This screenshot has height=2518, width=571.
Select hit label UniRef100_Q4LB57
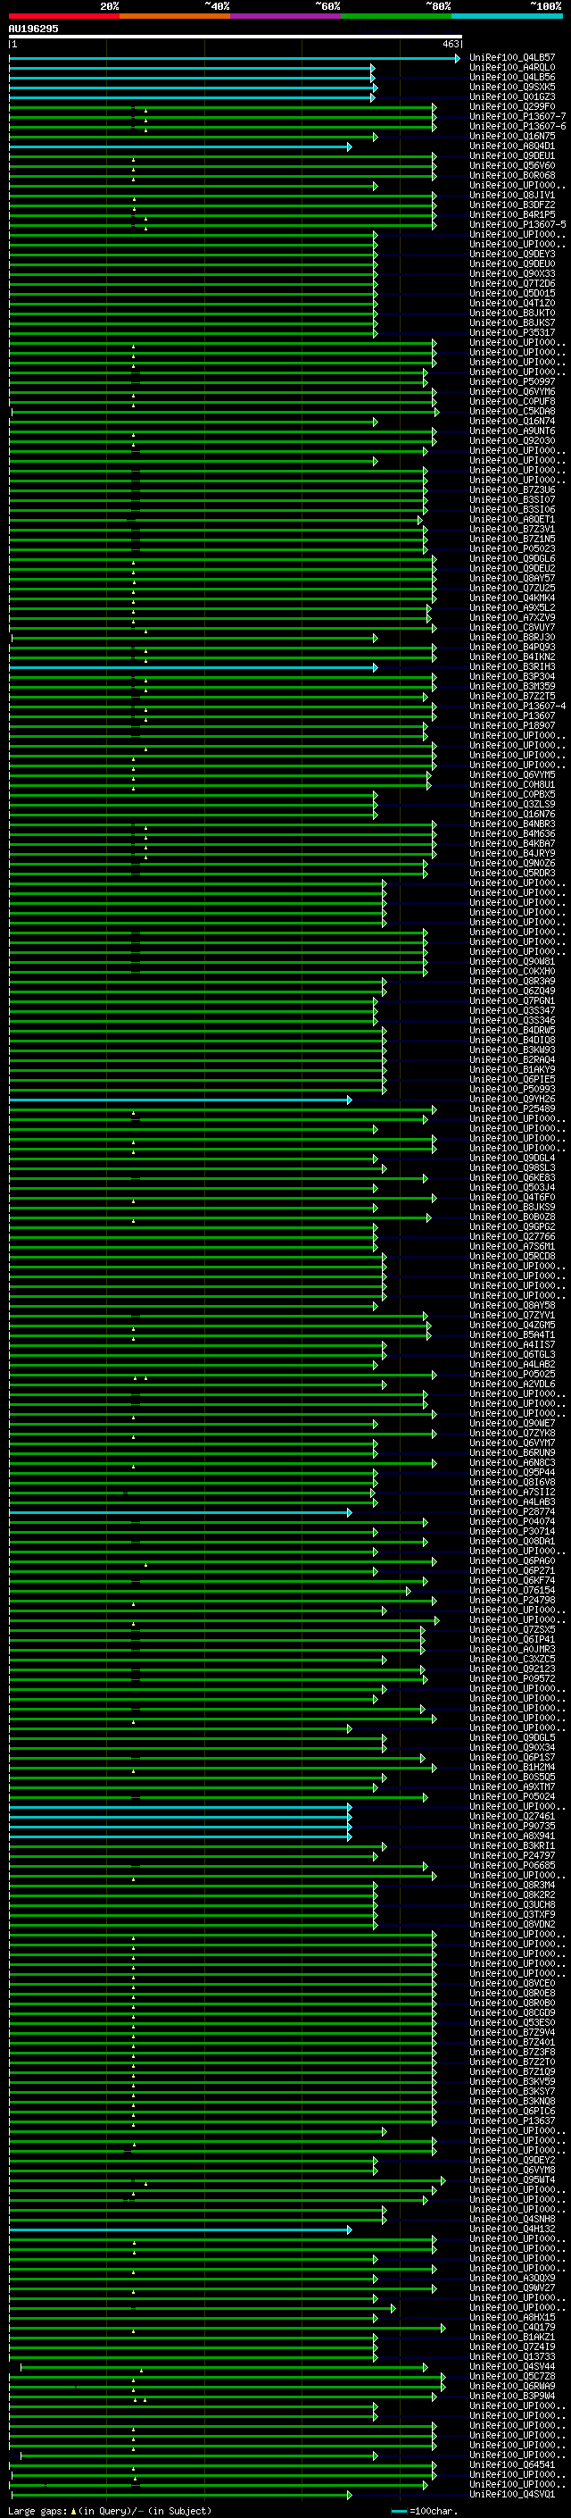(x=512, y=58)
